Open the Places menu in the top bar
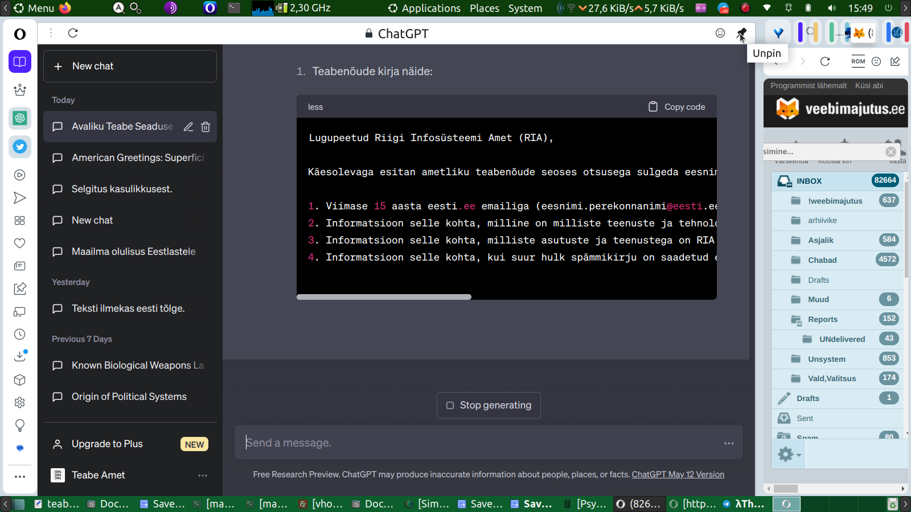911x512 pixels. coord(485,8)
